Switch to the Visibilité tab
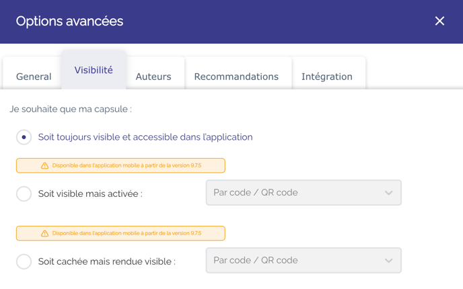This screenshot has width=463, height=289. click(94, 70)
